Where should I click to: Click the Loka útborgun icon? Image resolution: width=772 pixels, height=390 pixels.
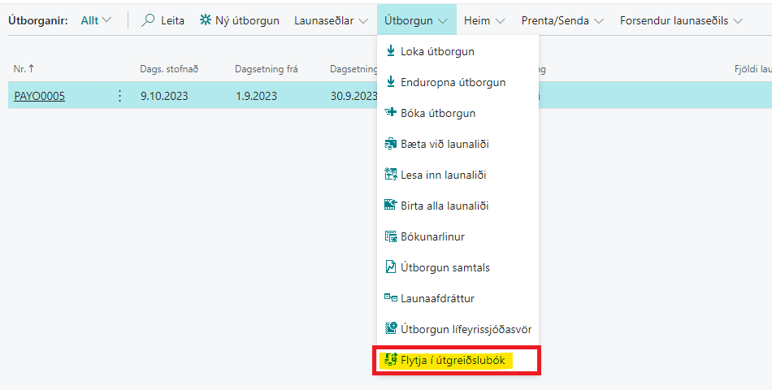[390, 51]
